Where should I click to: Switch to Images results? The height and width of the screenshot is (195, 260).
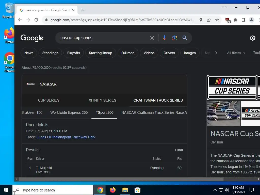190,53
